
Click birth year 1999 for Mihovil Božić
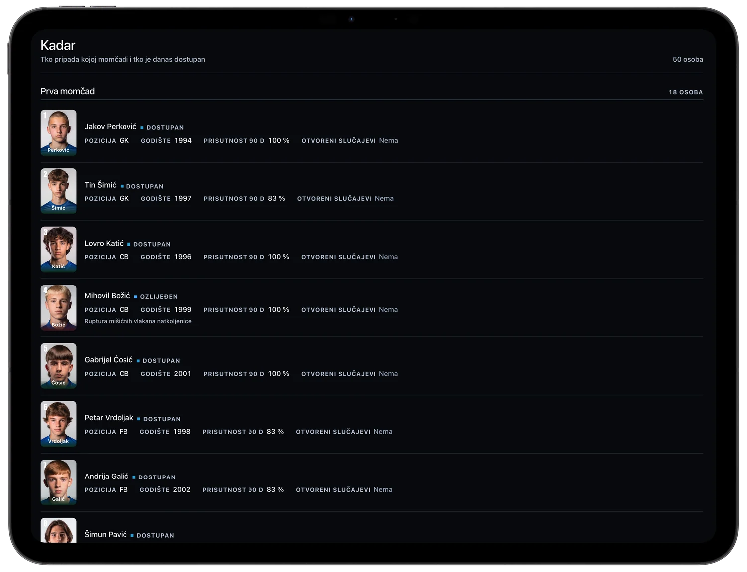[x=183, y=310]
